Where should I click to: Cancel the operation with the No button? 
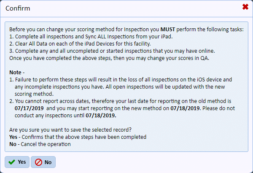pos(43,162)
